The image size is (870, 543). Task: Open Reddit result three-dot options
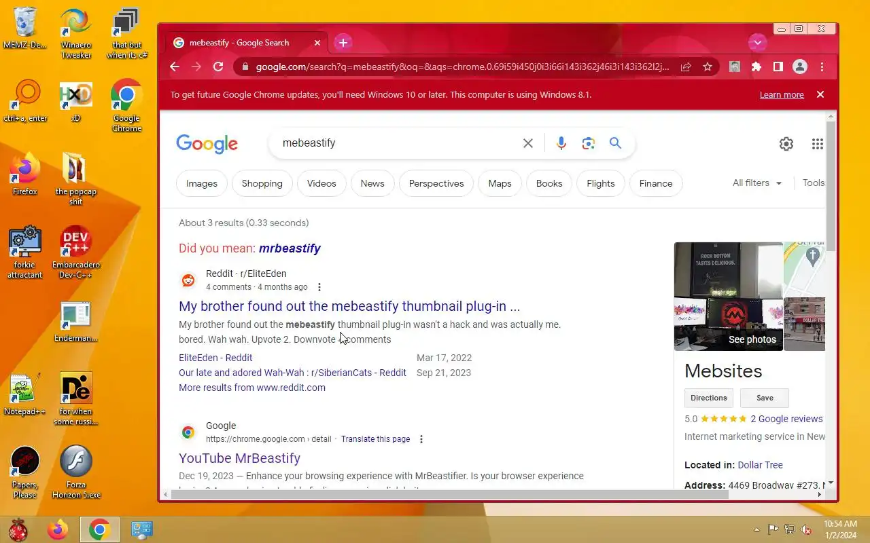pos(319,287)
